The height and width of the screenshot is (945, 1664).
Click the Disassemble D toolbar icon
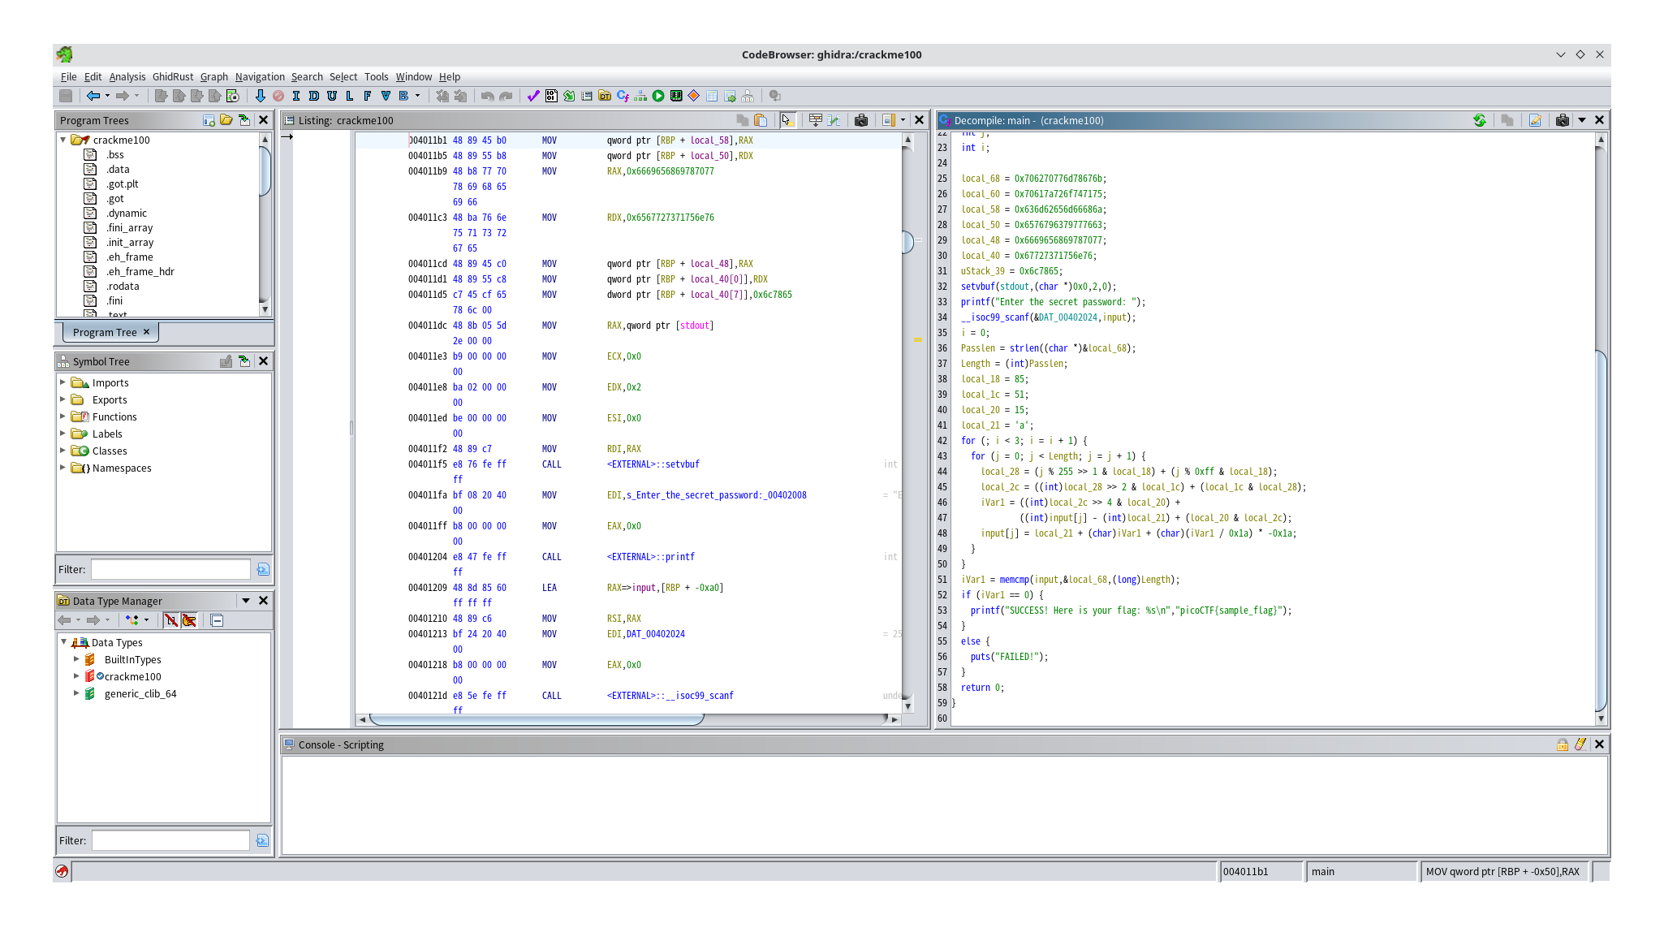(x=313, y=96)
